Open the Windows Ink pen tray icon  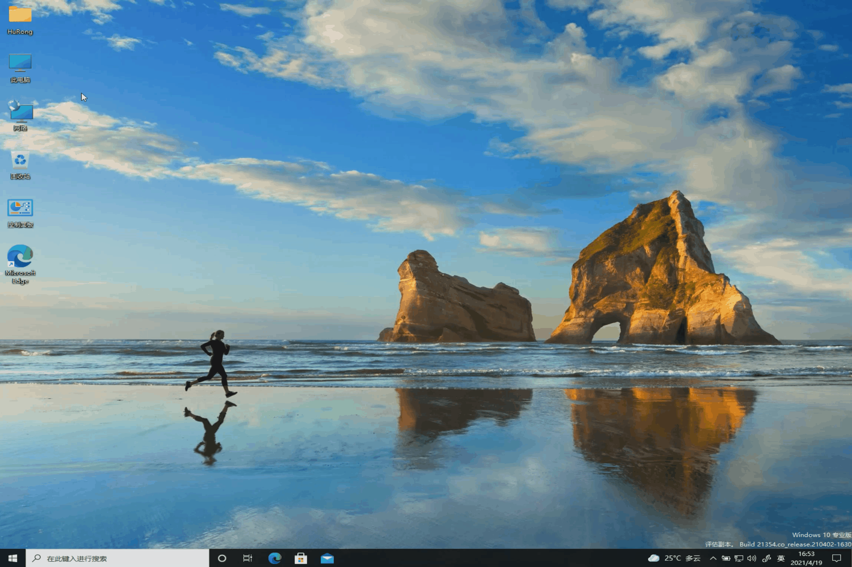(x=766, y=558)
